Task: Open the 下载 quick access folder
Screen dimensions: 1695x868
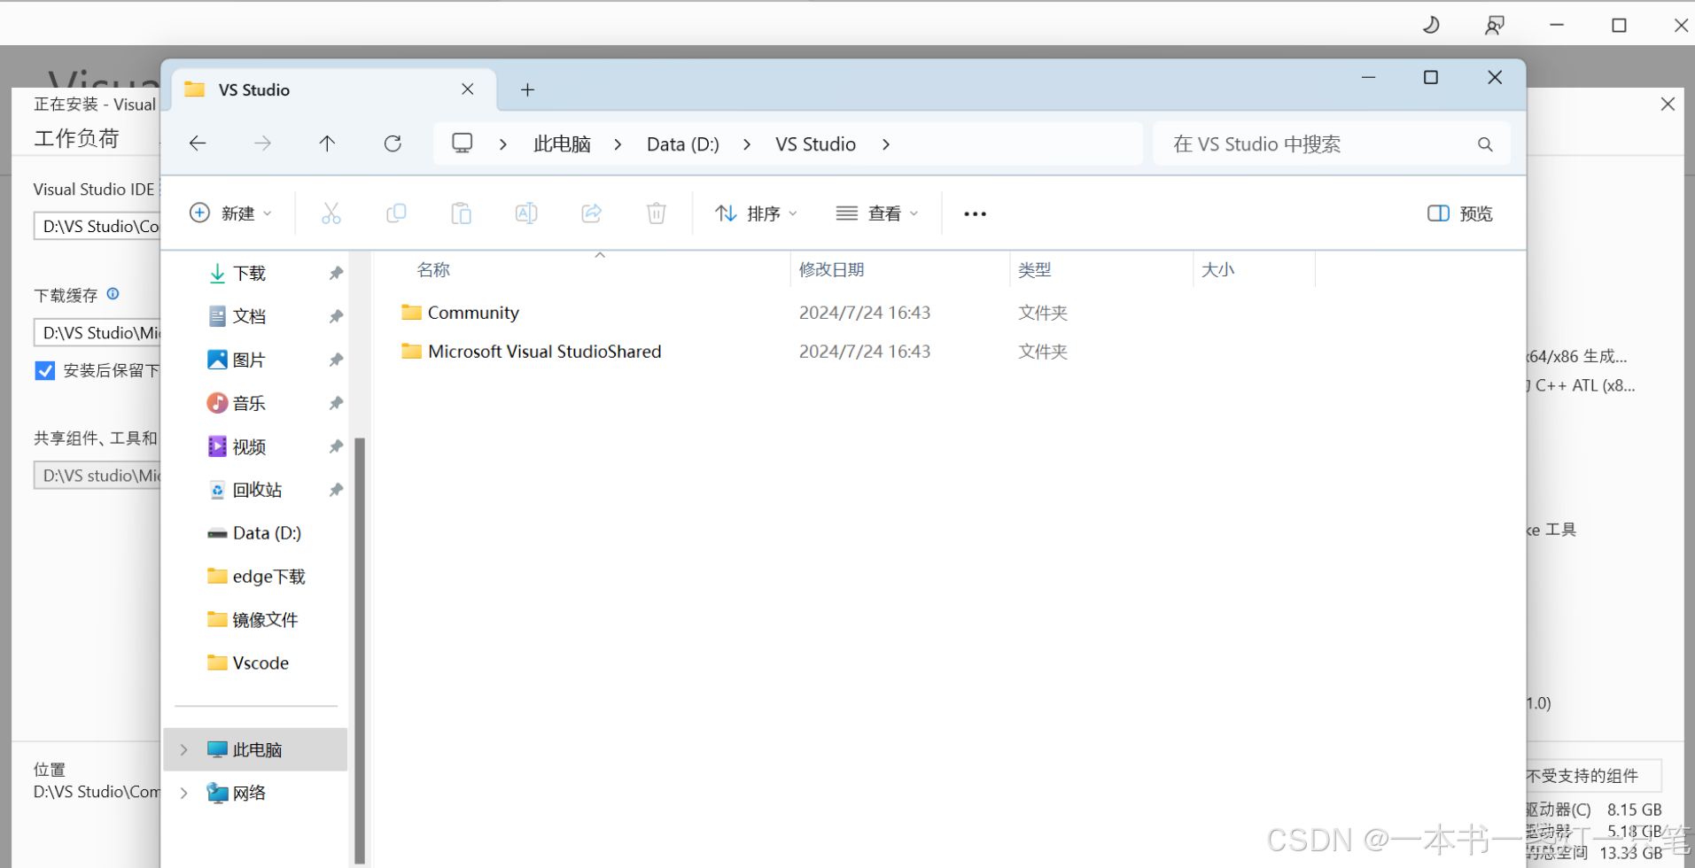Action: pos(249,273)
